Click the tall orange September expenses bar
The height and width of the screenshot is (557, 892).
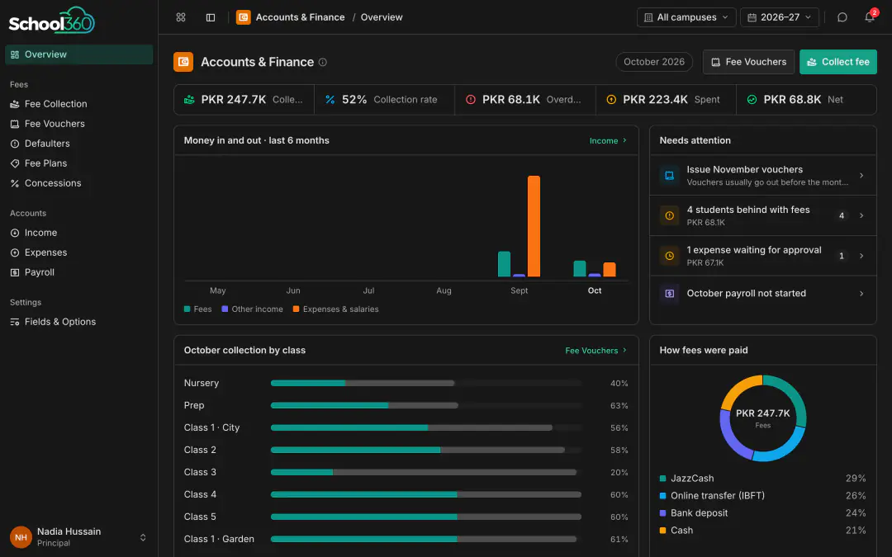(534, 226)
